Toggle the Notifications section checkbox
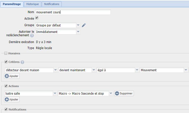Image resolution: width=189 pixels, height=113 pixels. (6, 109)
